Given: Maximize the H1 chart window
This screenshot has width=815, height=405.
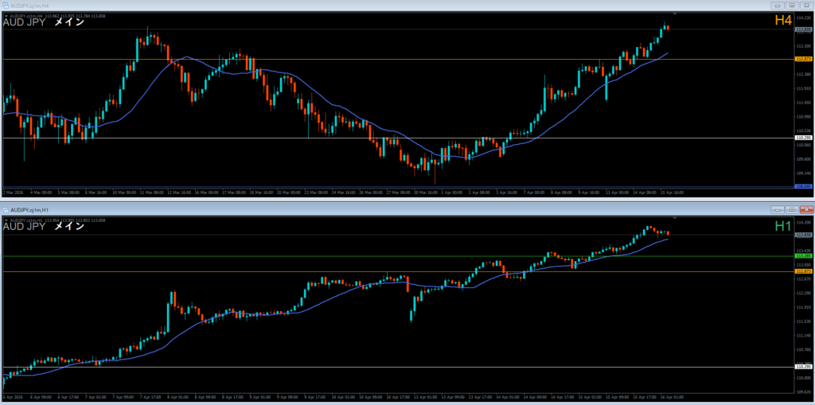Looking at the screenshot, I should (x=791, y=208).
